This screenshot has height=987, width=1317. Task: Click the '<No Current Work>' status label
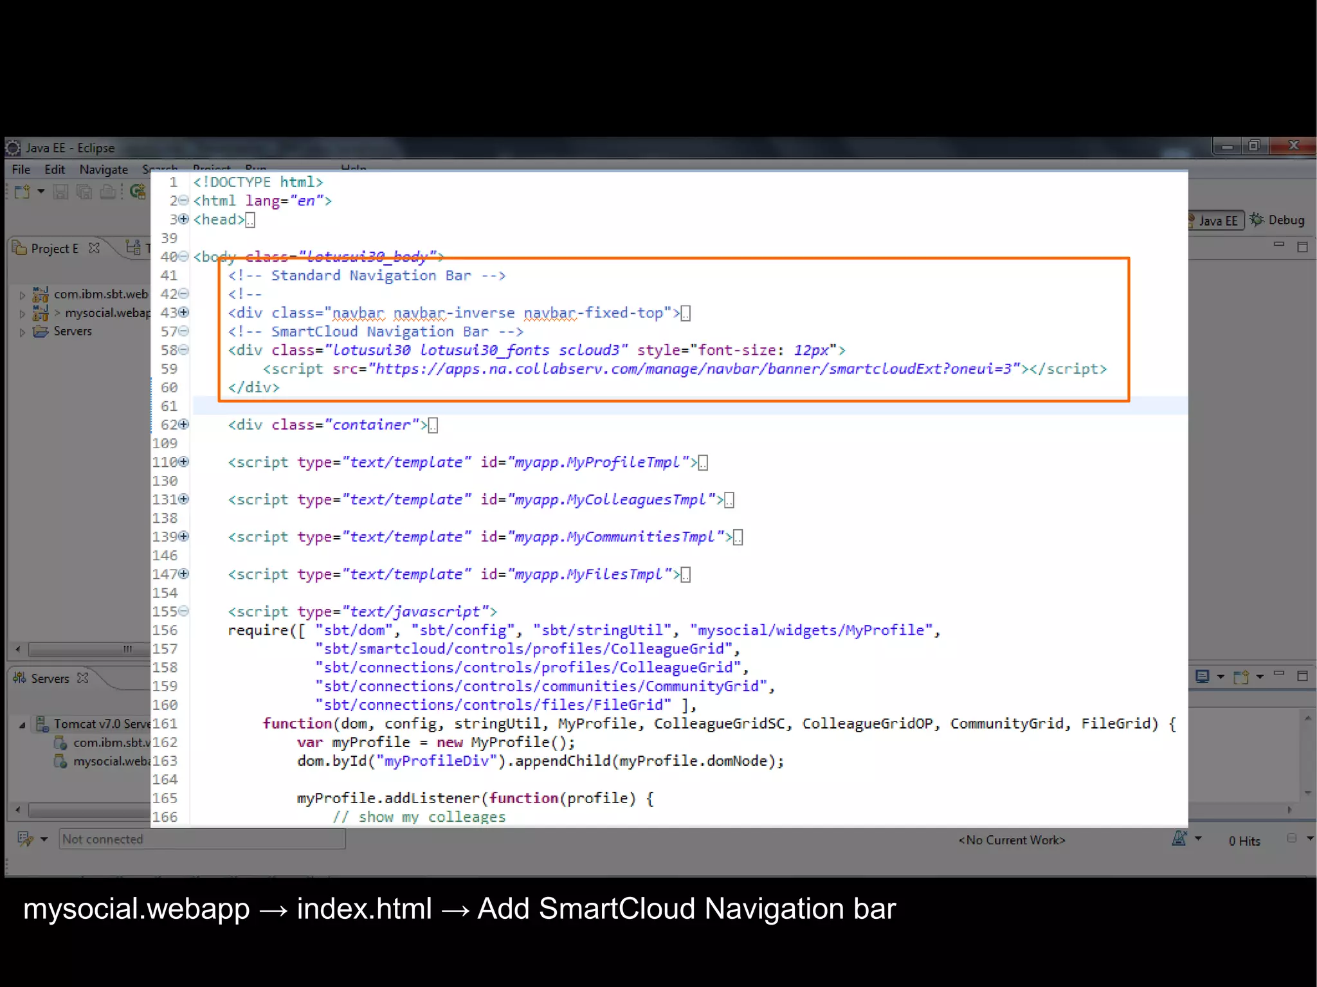click(1012, 840)
